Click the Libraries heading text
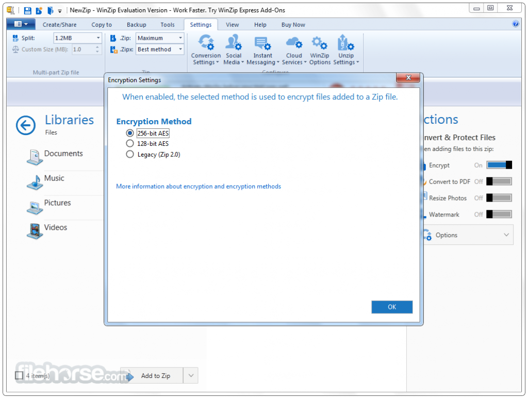This screenshot has height=399, width=528. click(x=70, y=120)
